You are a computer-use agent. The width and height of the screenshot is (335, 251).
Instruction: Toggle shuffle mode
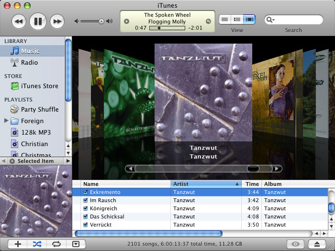click(x=37, y=244)
